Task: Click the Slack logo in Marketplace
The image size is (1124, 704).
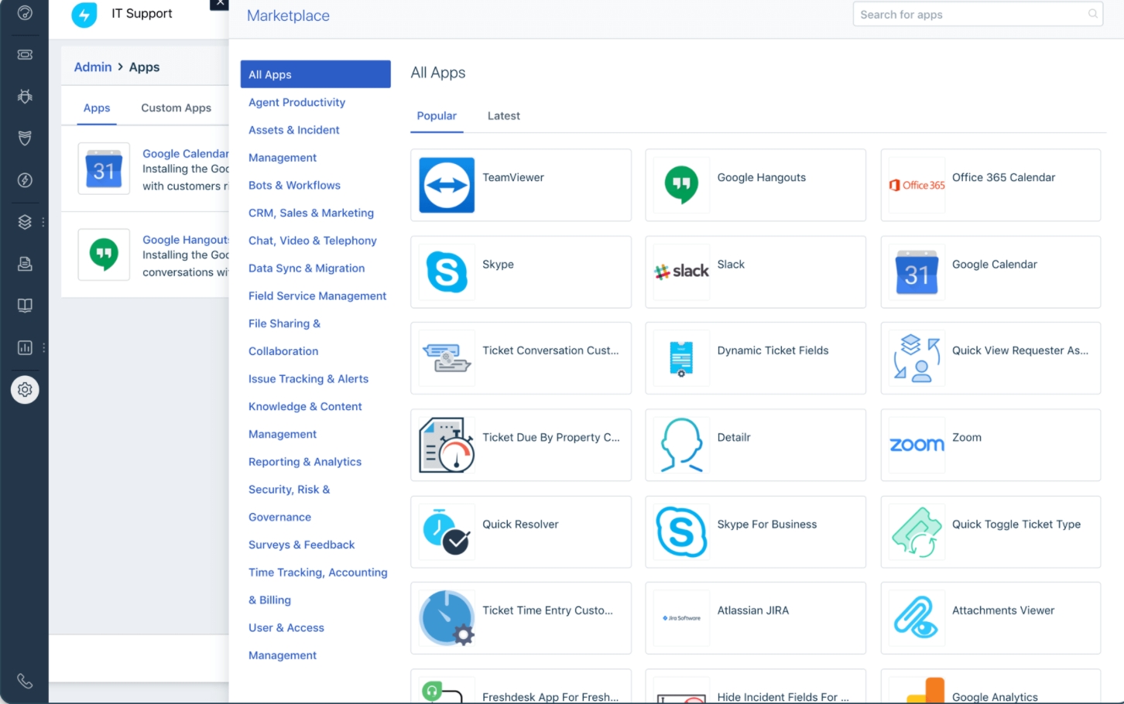Action: pos(681,272)
